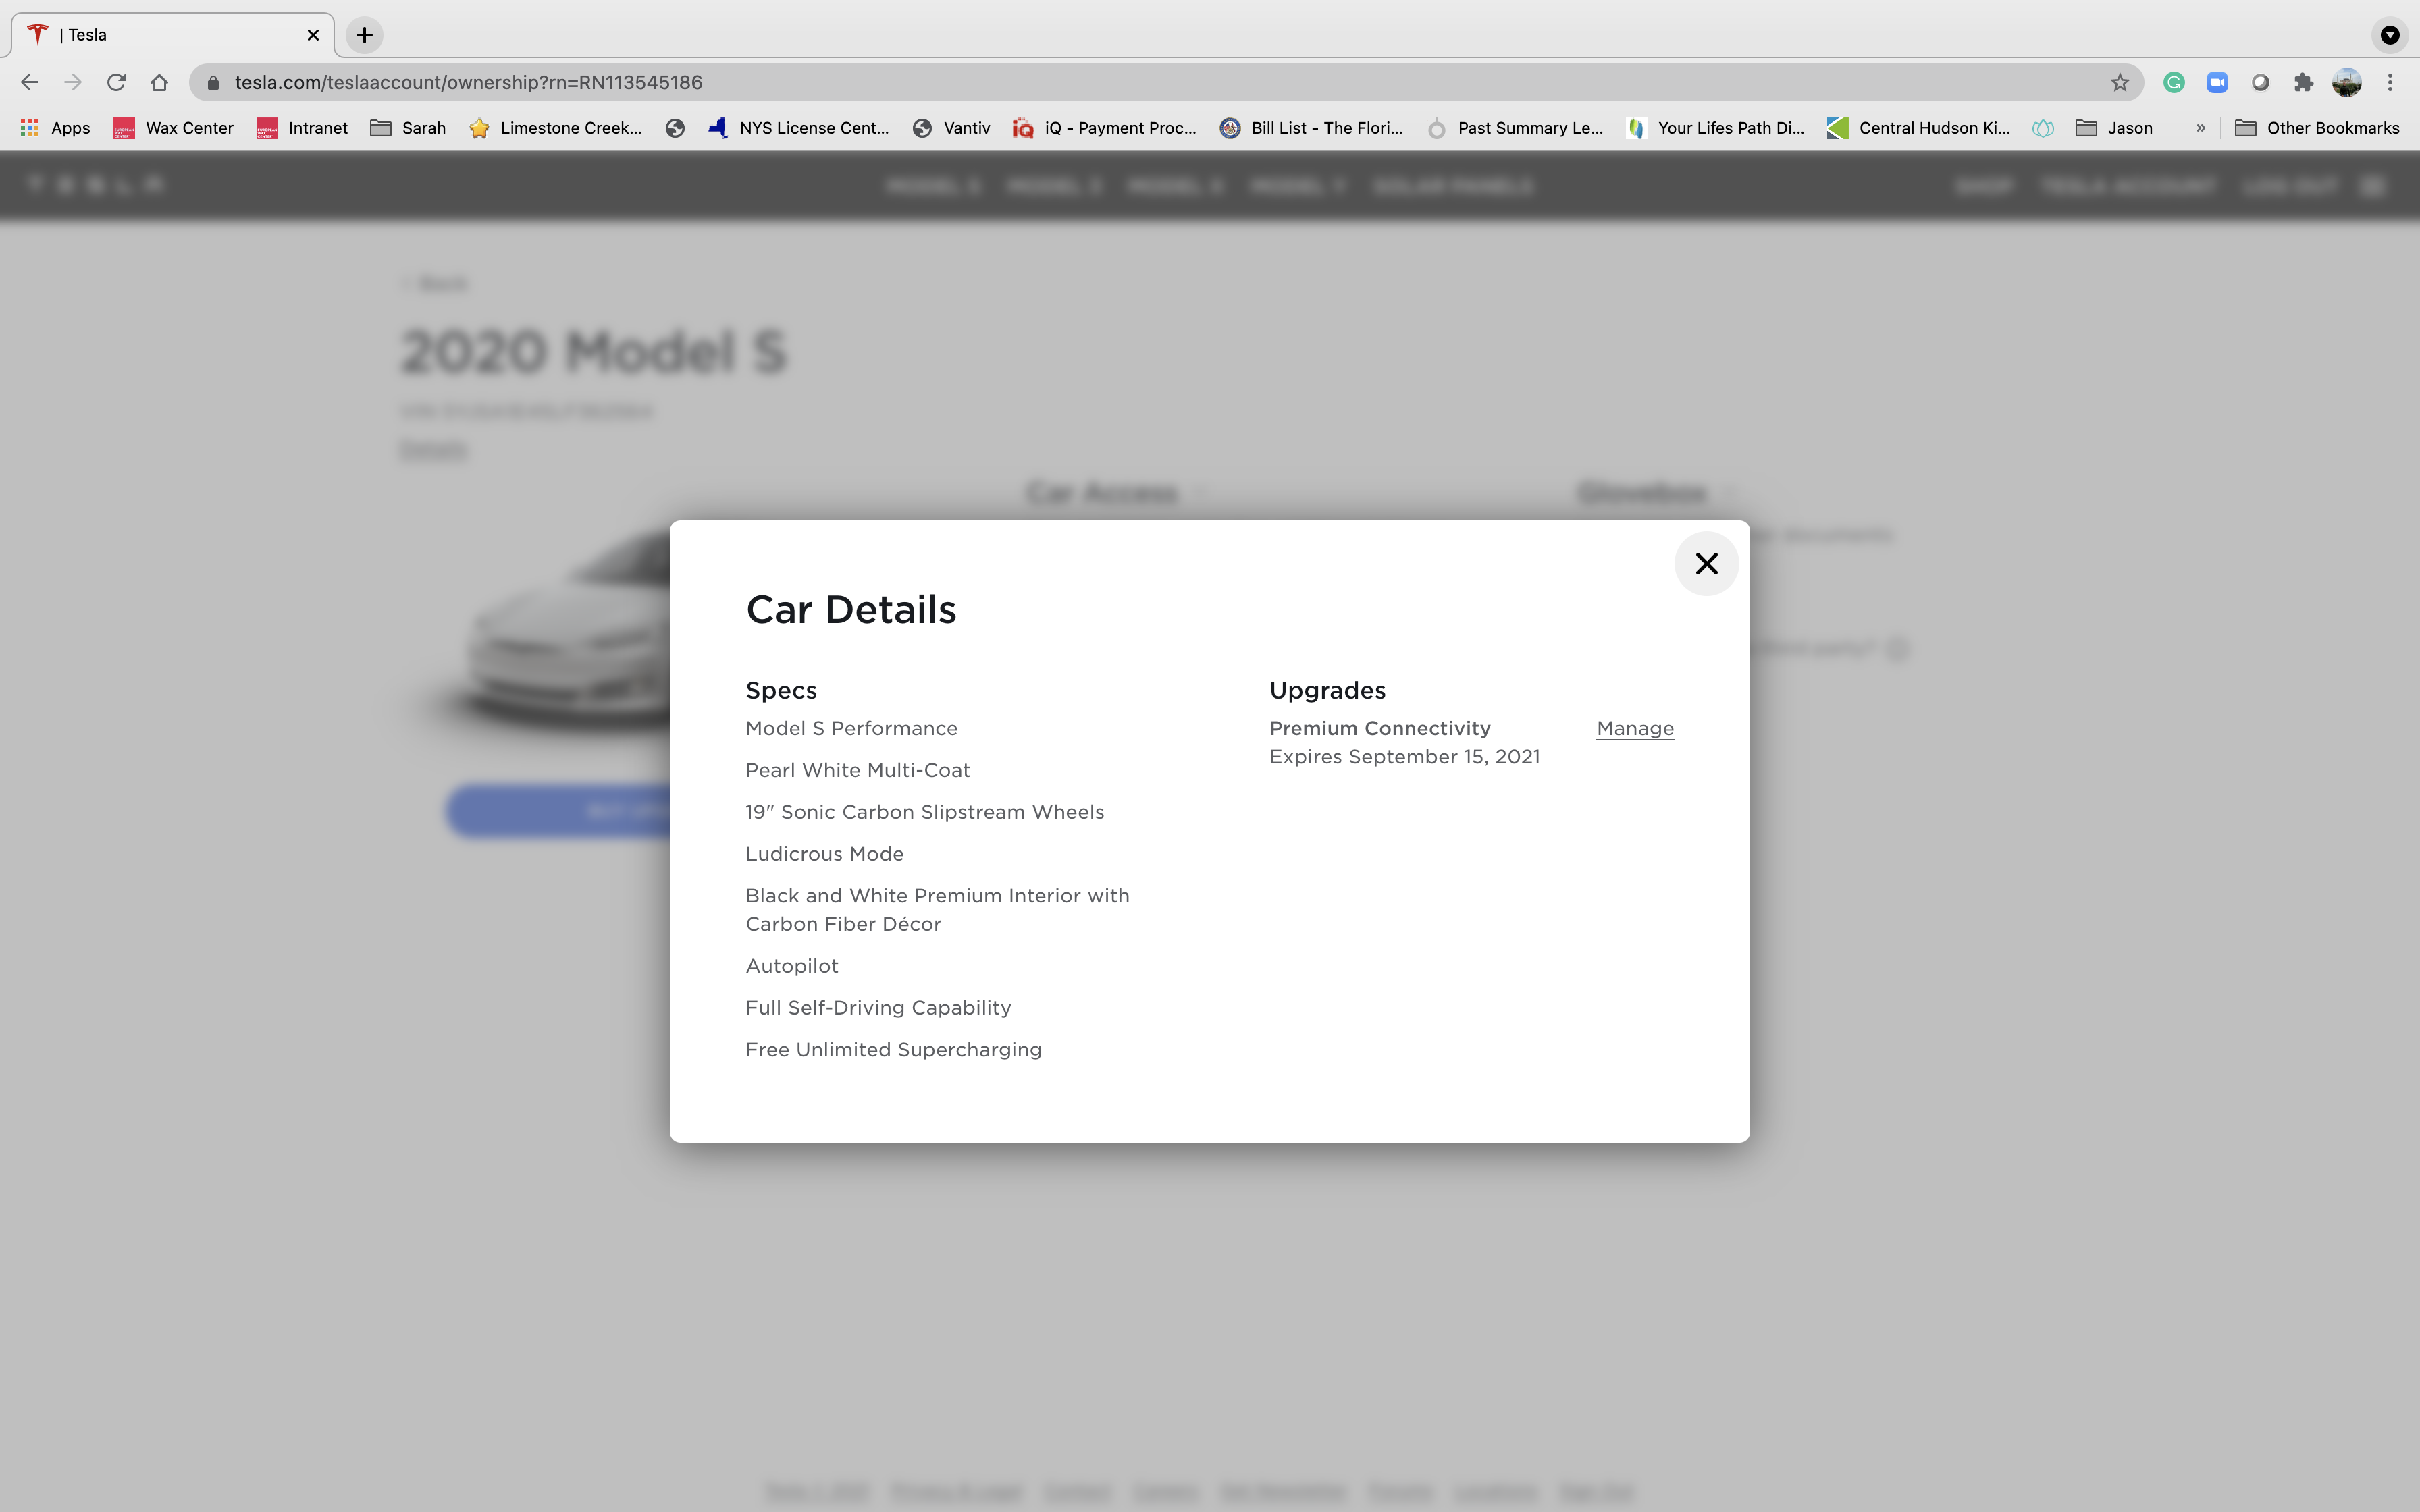This screenshot has width=2420, height=1512.
Task: Close the Car Details dialog
Action: (1706, 564)
